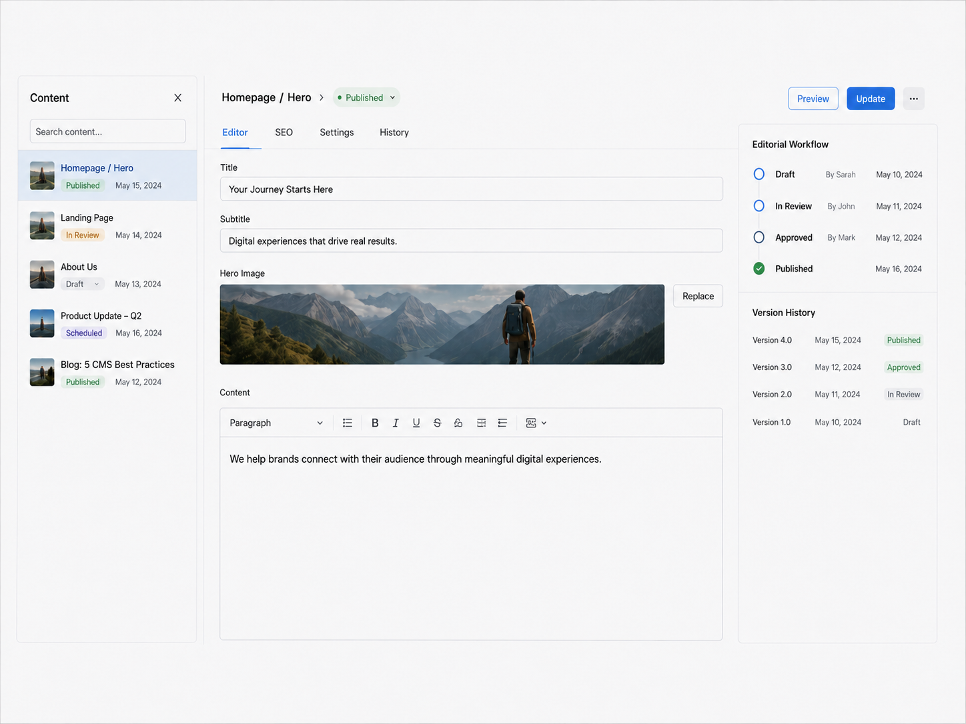Click 'By John' in Editorial Workflow
The width and height of the screenshot is (966, 724).
tap(841, 206)
